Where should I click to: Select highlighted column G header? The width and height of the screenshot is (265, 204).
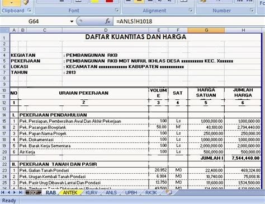click(x=206, y=30)
